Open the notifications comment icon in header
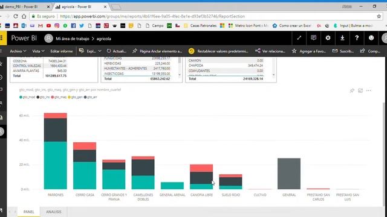 point(313,38)
